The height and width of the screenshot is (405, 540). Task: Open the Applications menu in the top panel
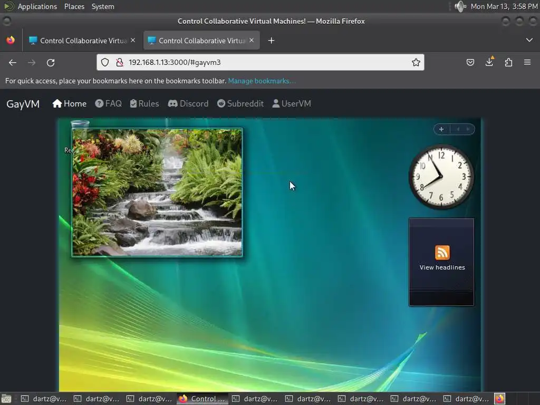(37, 6)
